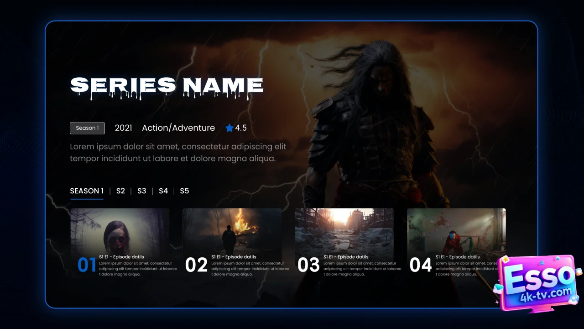The height and width of the screenshot is (329, 584).
Task: Click the Esso 4k-tv.com logo
Action: click(538, 282)
